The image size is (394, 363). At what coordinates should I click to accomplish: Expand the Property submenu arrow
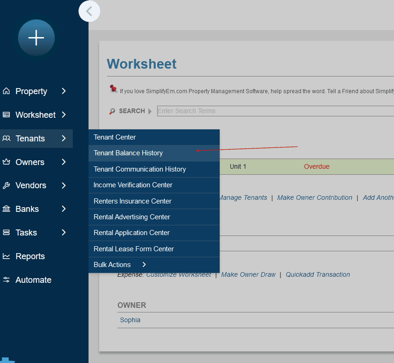coord(64,91)
